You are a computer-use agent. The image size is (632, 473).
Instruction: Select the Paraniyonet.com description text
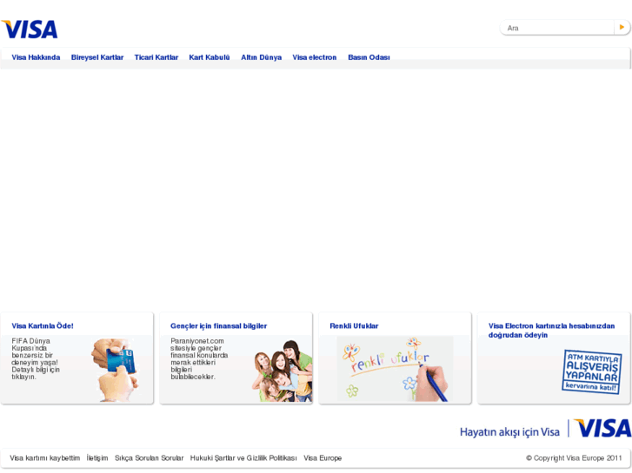click(199, 358)
